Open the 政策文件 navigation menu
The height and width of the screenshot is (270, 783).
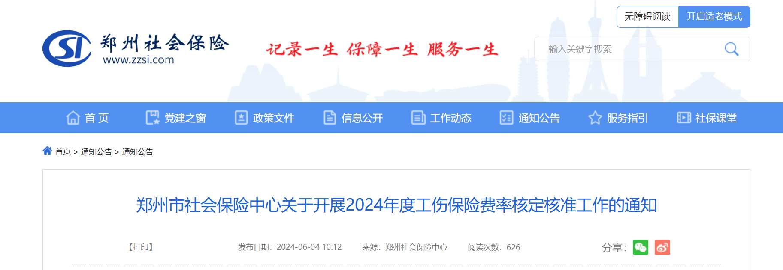point(273,118)
